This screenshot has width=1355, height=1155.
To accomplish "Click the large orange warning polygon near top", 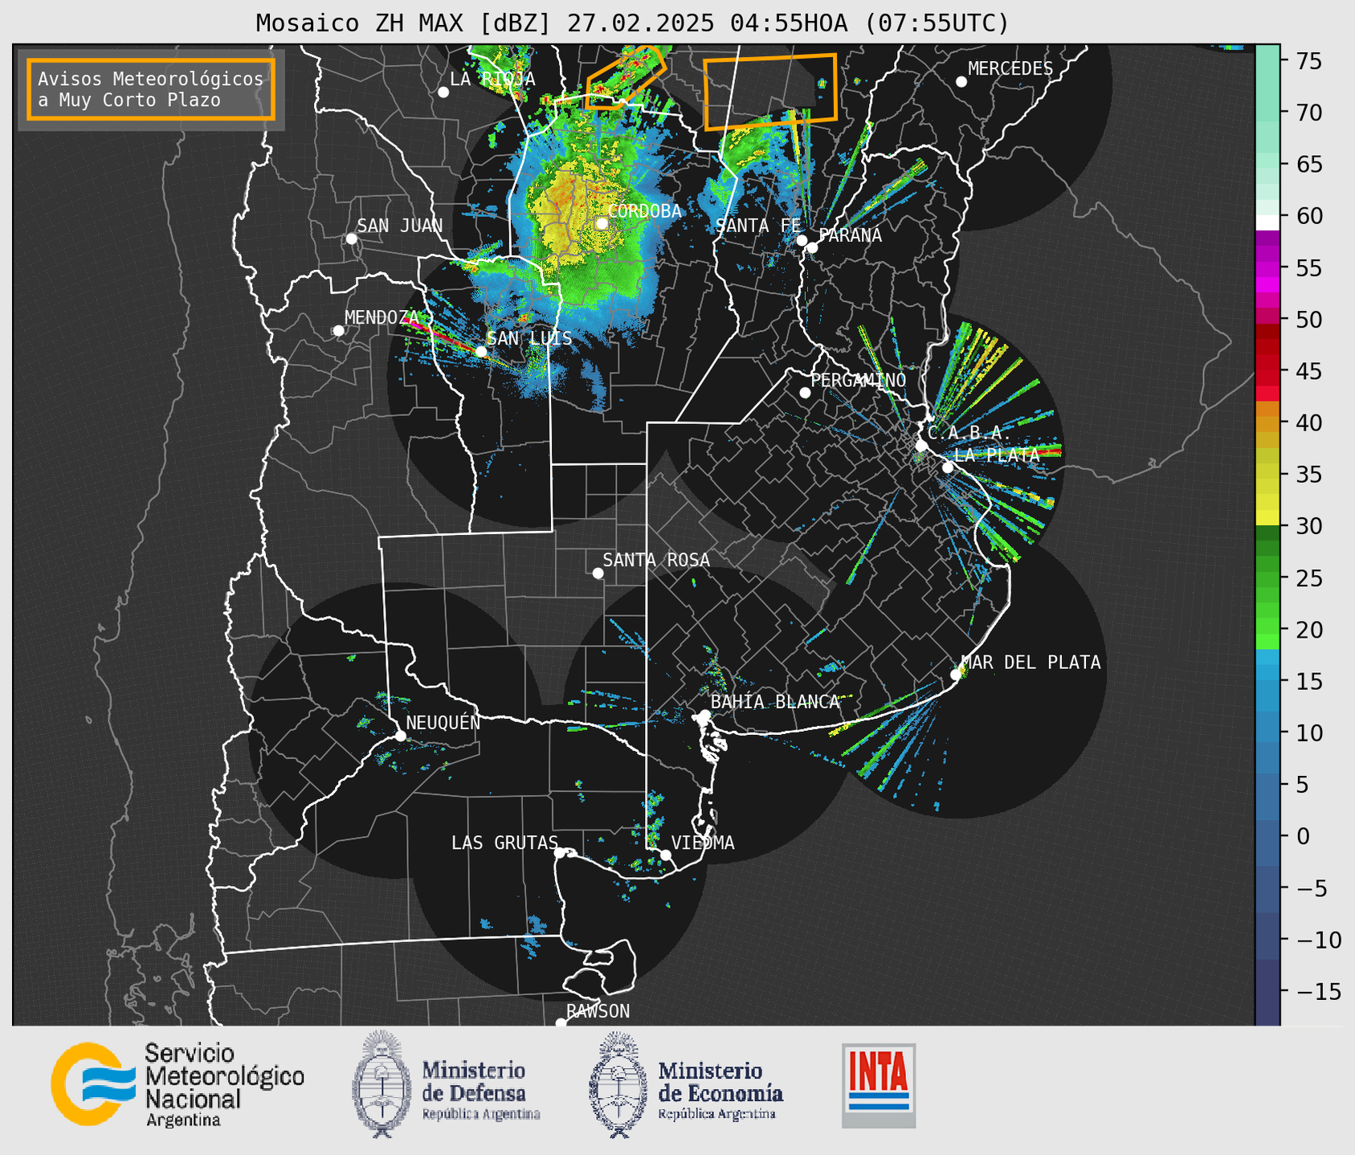I will pos(770,91).
